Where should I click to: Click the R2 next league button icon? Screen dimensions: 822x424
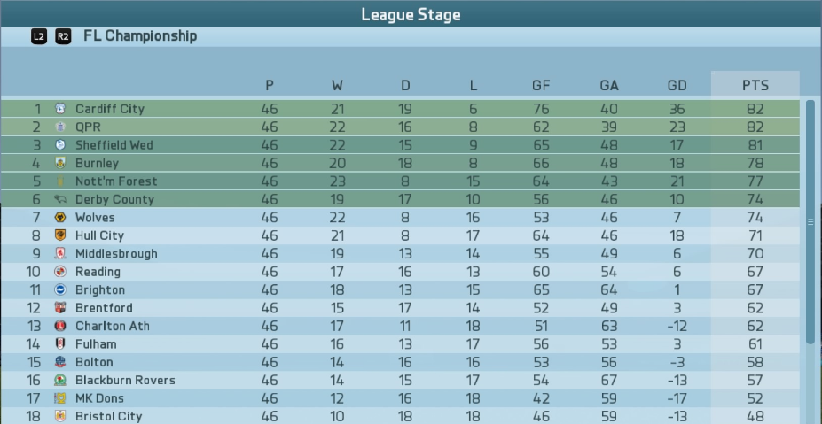[x=63, y=36]
